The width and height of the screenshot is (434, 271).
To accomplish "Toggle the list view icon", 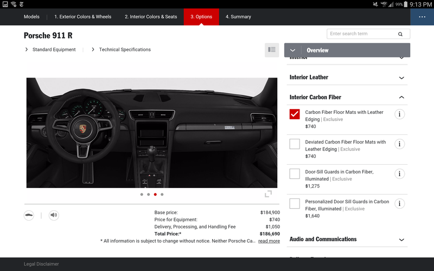I will [272, 50].
